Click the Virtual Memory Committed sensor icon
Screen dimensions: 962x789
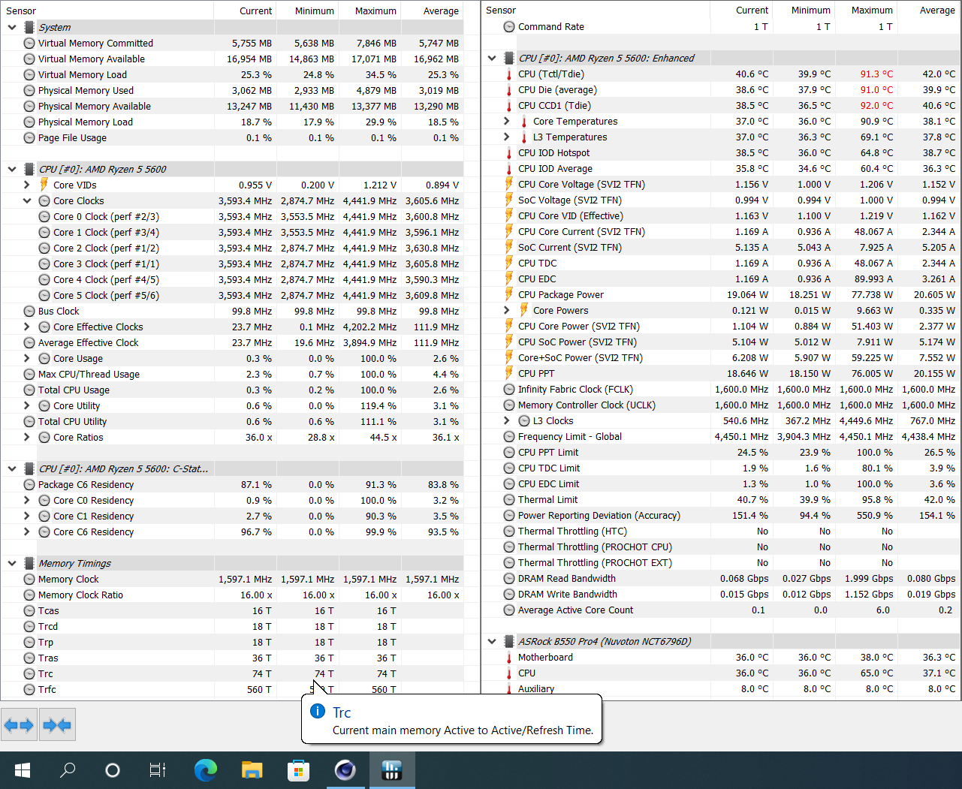coord(29,43)
